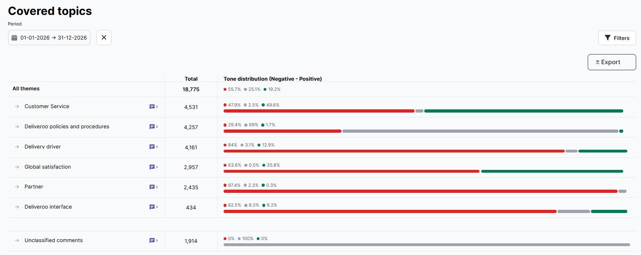This screenshot has width=641, height=255.
Task: Select the Deliveroo interface theme label
Action: click(x=48, y=207)
